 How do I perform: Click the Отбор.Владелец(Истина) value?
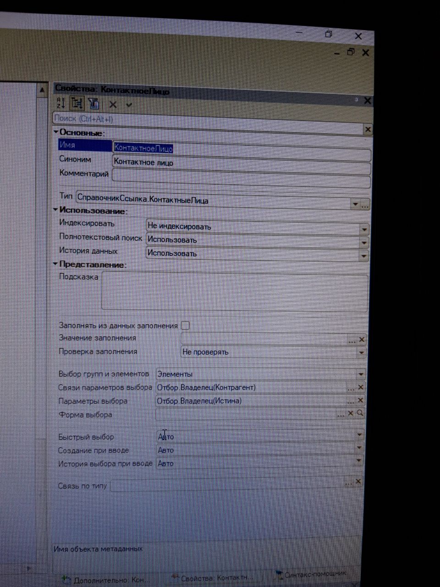pyautogui.click(x=199, y=401)
